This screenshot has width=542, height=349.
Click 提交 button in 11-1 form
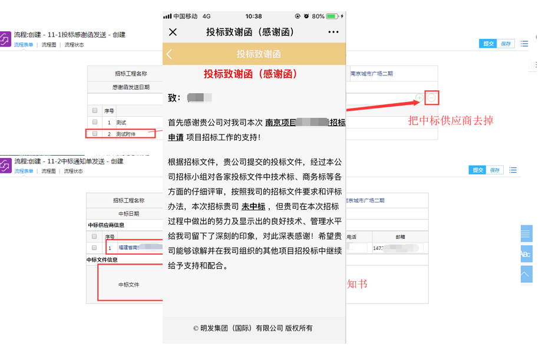point(488,44)
